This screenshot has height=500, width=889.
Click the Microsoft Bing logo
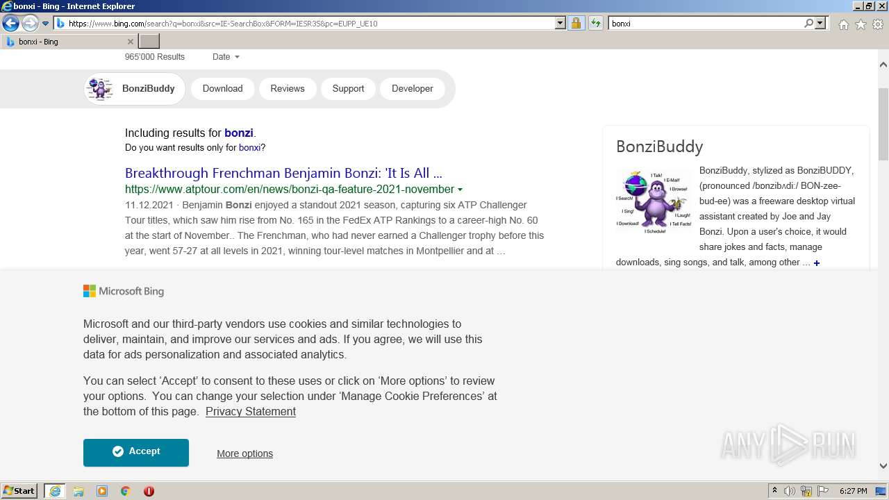pyautogui.click(x=124, y=291)
